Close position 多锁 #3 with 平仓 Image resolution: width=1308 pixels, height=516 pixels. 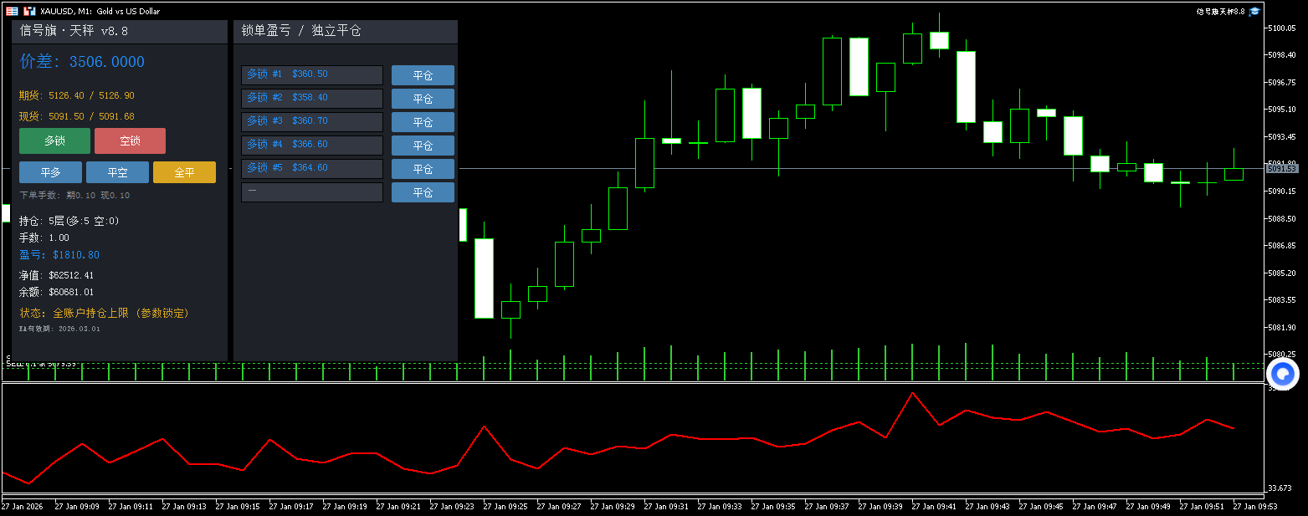click(x=423, y=122)
